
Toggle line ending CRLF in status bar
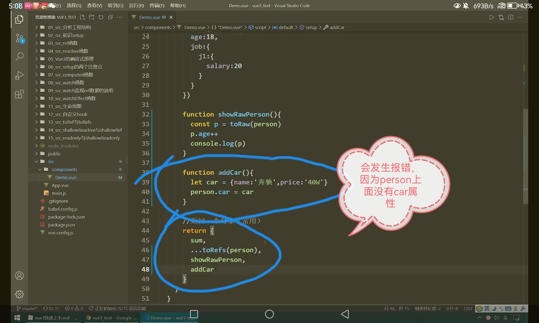468,308
